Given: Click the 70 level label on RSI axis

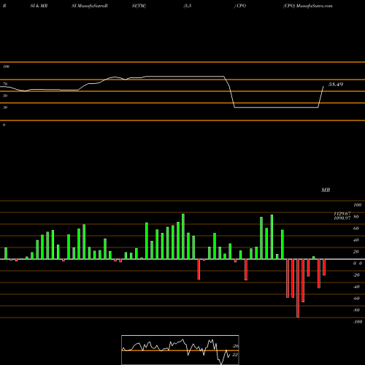Looking at the screenshot, I should tap(5, 84).
